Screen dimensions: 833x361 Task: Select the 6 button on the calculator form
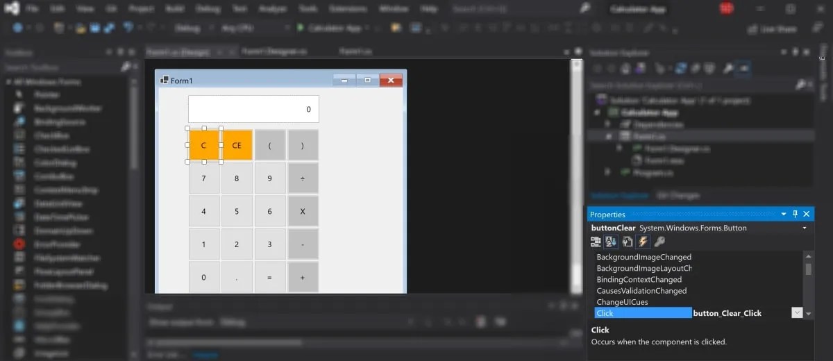tap(270, 211)
